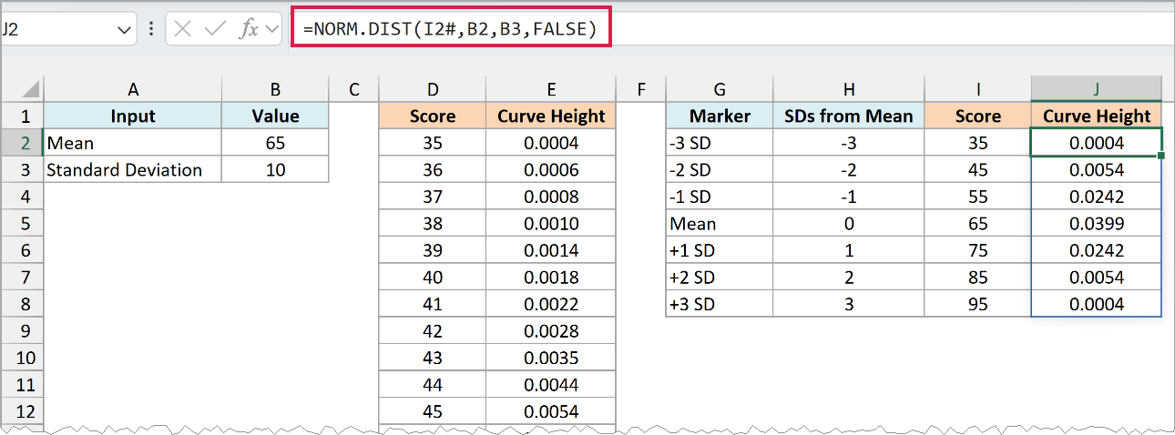1175x435 pixels.
Task: Select column A header
Action: click(x=133, y=89)
